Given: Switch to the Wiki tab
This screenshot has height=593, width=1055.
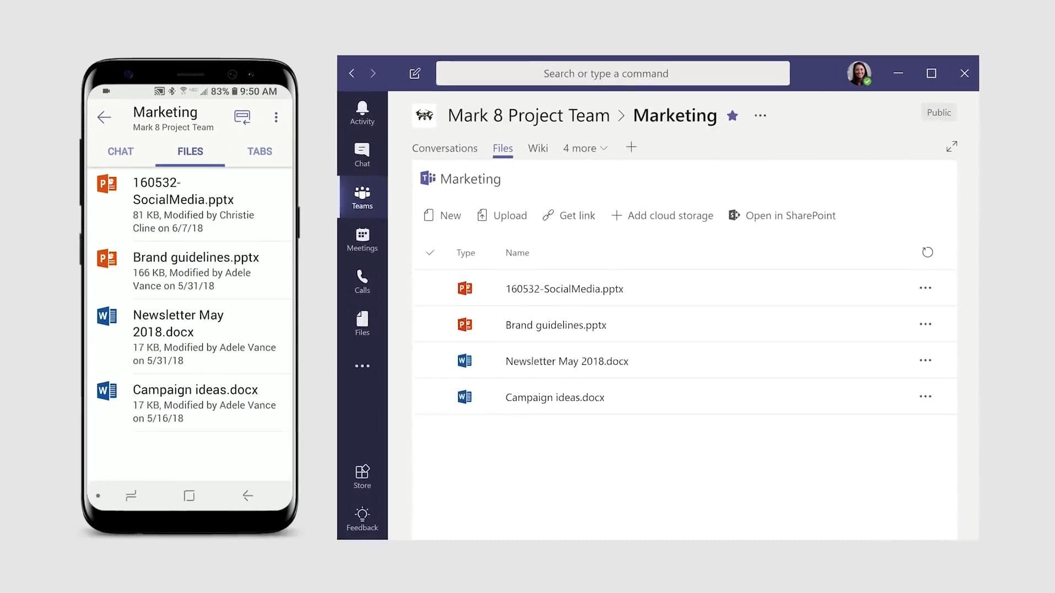Looking at the screenshot, I should (537, 148).
